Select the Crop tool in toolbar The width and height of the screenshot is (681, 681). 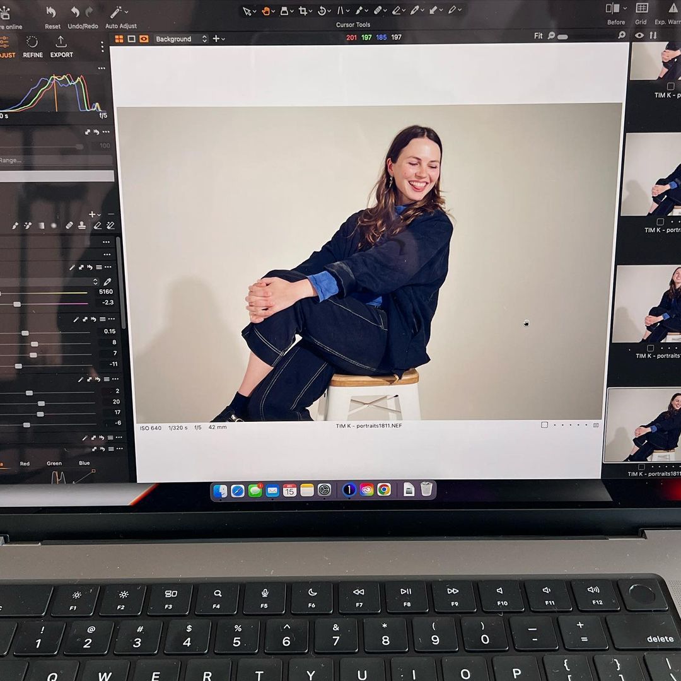tap(303, 11)
